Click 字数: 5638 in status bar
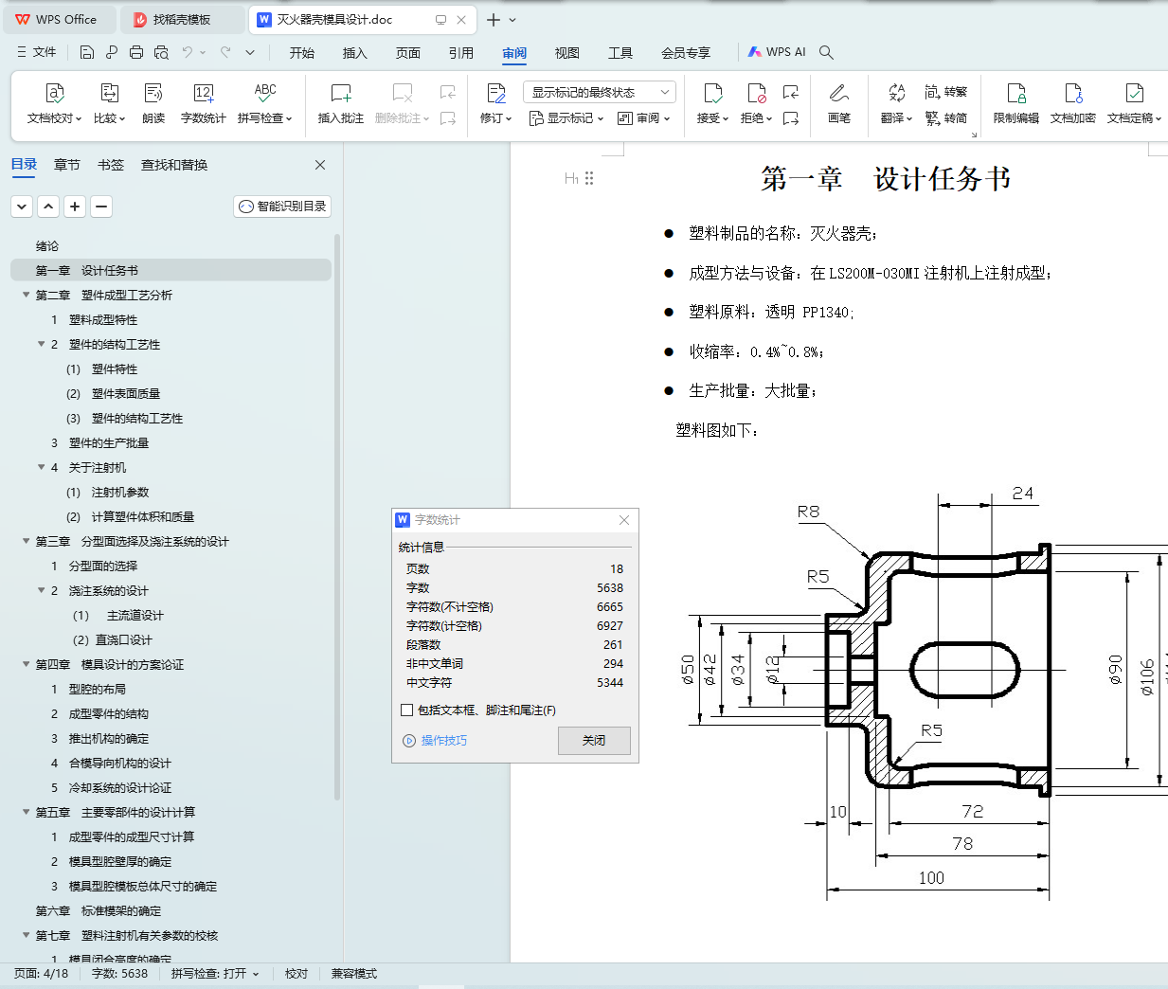The width and height of the screenshot is (1168, 989). (119, 973)
